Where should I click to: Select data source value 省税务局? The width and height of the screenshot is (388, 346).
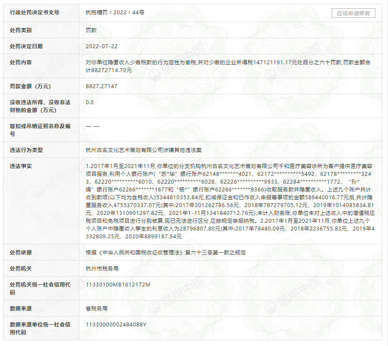pyautogui.click(x=97, y=309)
